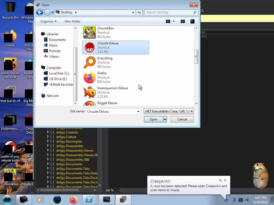The image size is (274, 205).
Task: Select the Chuzzle Deluxe red fuzzball icon
Action: pos(89,48)
